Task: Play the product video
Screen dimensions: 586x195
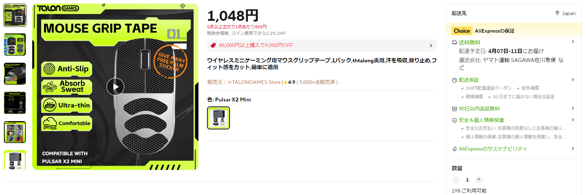Action: point(115,87)
